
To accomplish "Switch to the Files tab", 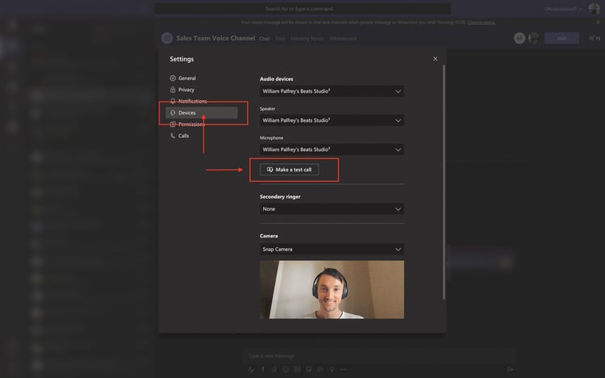I will tap(280, 39).
